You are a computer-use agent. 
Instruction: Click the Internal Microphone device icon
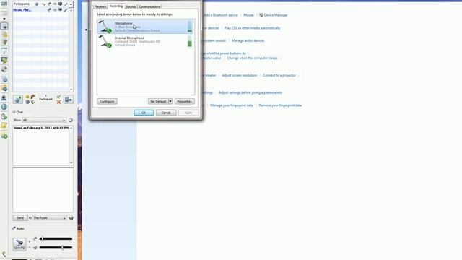click(105, 41)
